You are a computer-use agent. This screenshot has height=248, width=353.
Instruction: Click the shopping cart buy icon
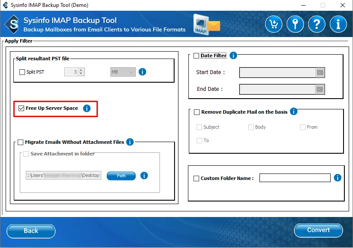(x=274, y=24)
